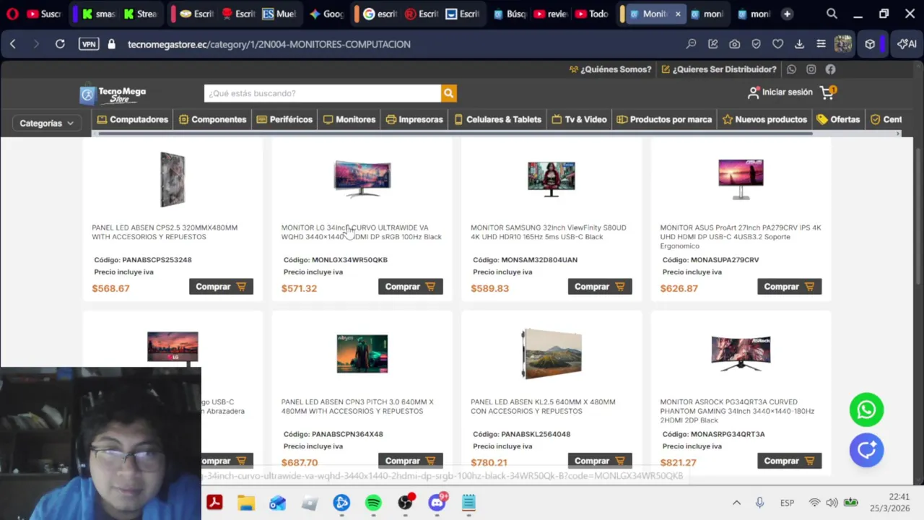The image size is (924, 520).
Task: Open the MONITOR LG 34Inch CURVO title link
Action: (x=361, y=232)
